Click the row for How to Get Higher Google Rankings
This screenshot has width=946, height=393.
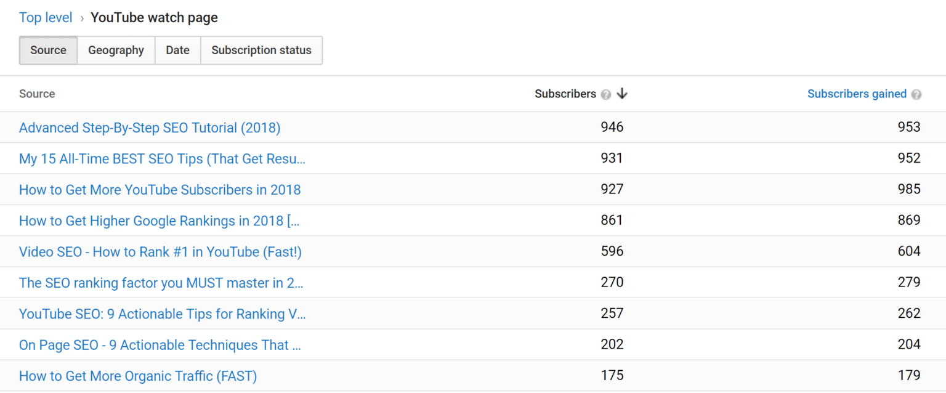159,221
